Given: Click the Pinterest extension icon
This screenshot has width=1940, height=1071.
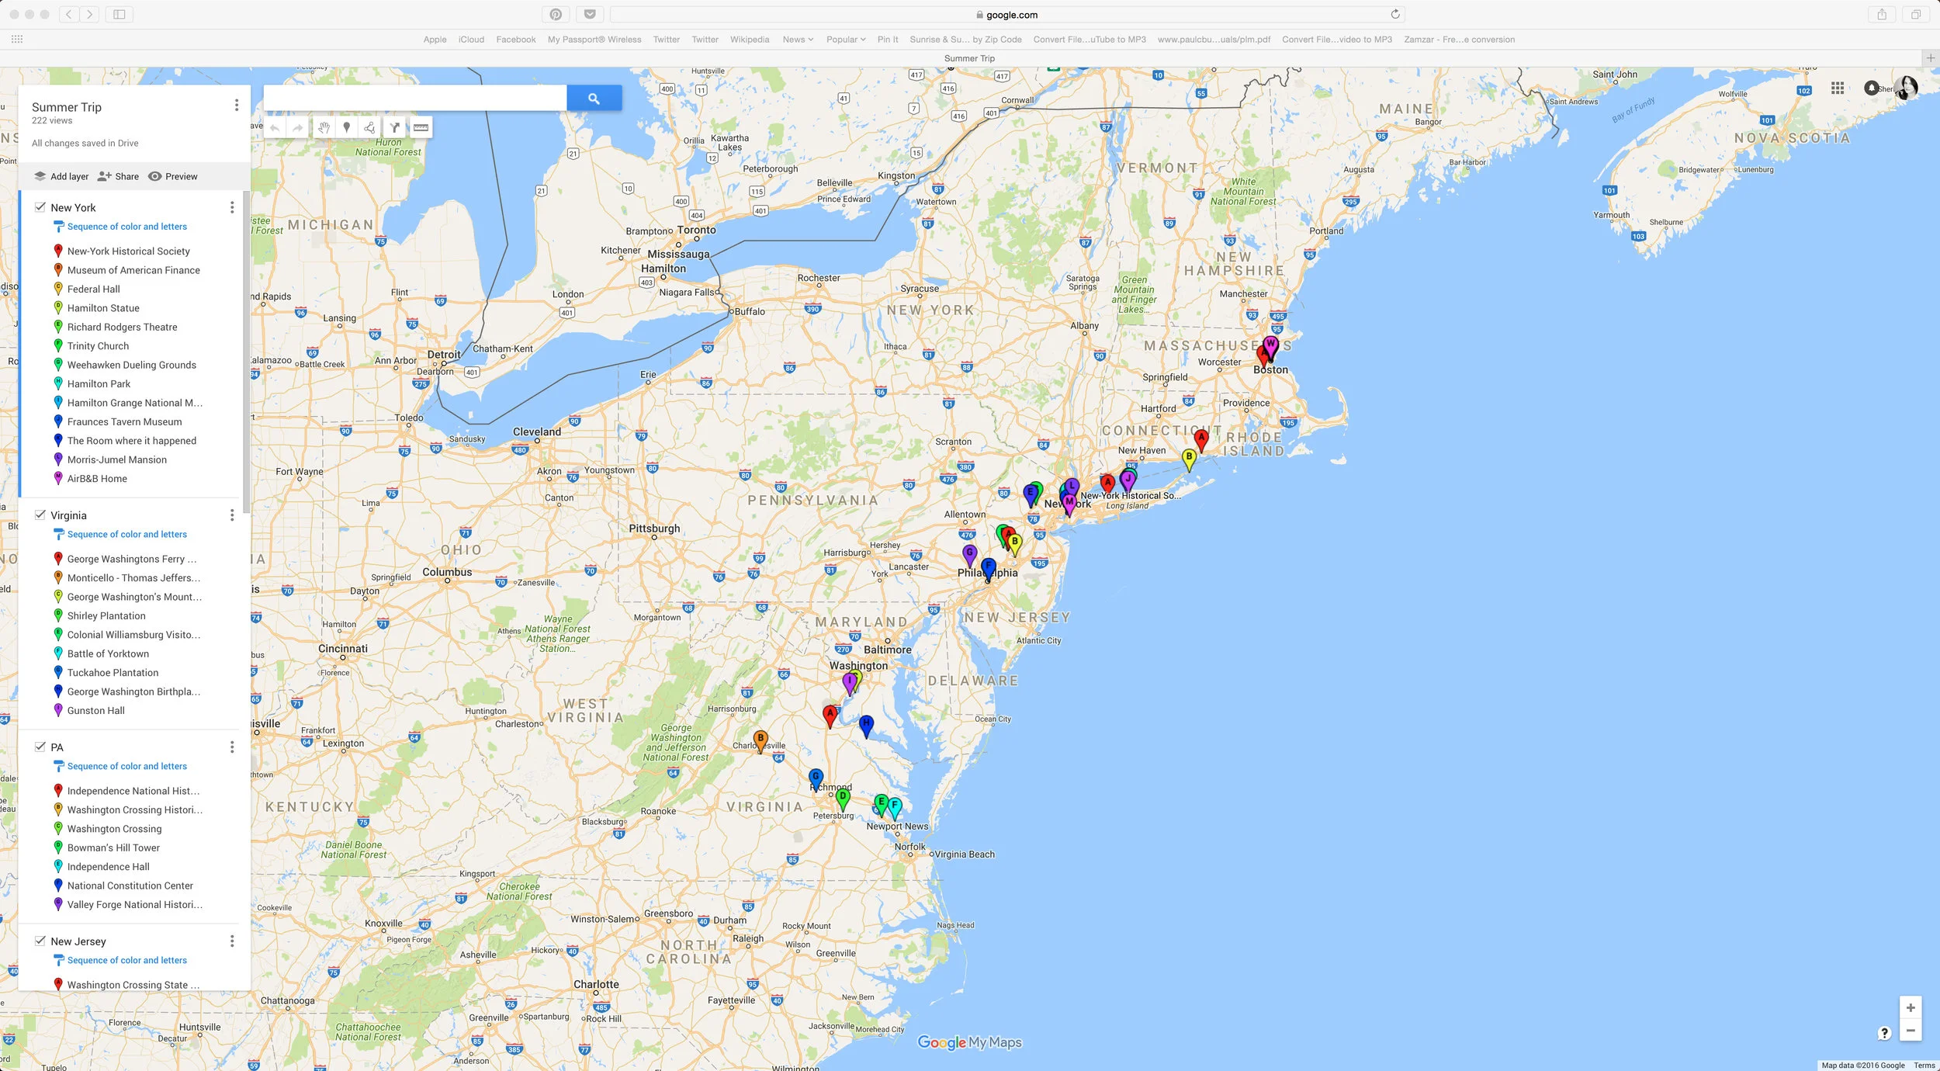Looking at the screenshot, I should [x=556, y=15].
